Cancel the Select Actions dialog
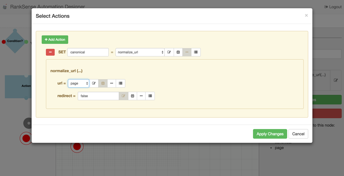This screenshot has width=344, height=176. pyautogui.click(x=298, y=134)
